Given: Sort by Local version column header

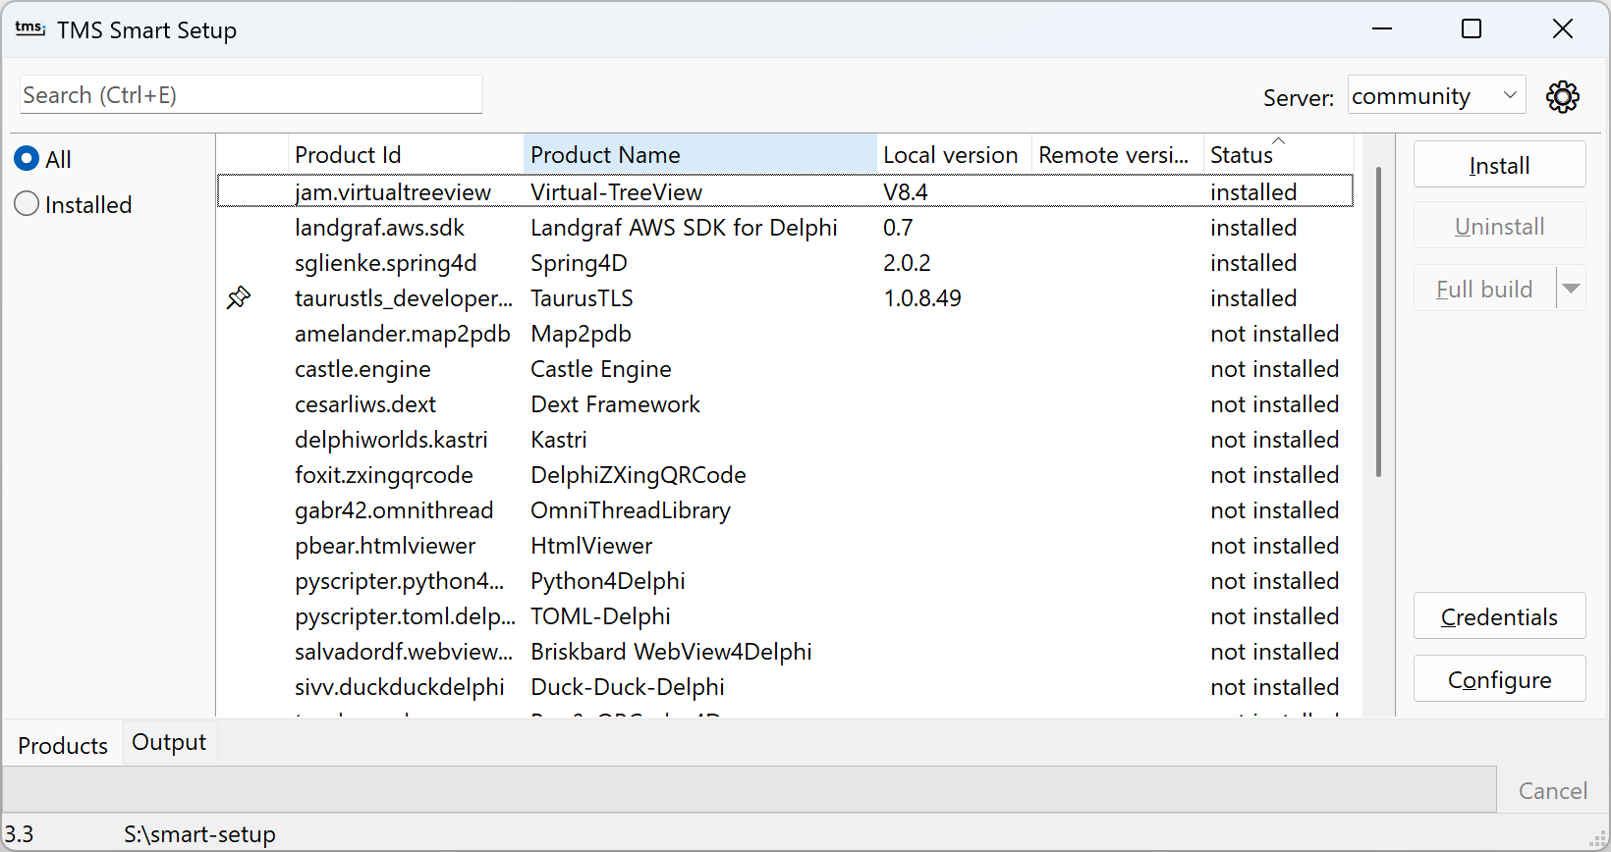Looking at the screenshot, I should pyautogui.click(x=954, y=154).
